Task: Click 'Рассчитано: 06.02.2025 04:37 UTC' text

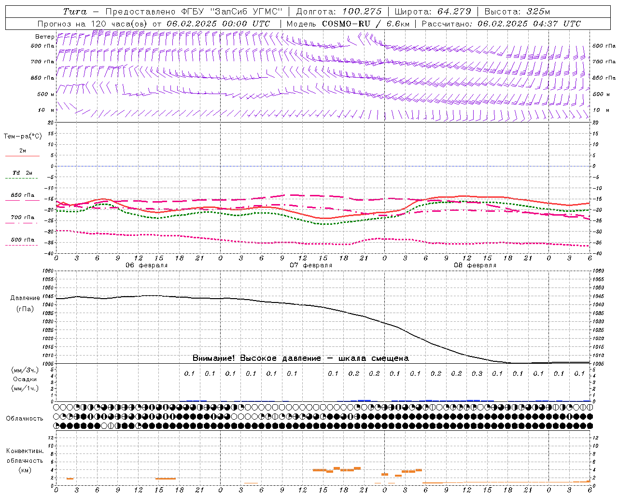Action: 501,24
